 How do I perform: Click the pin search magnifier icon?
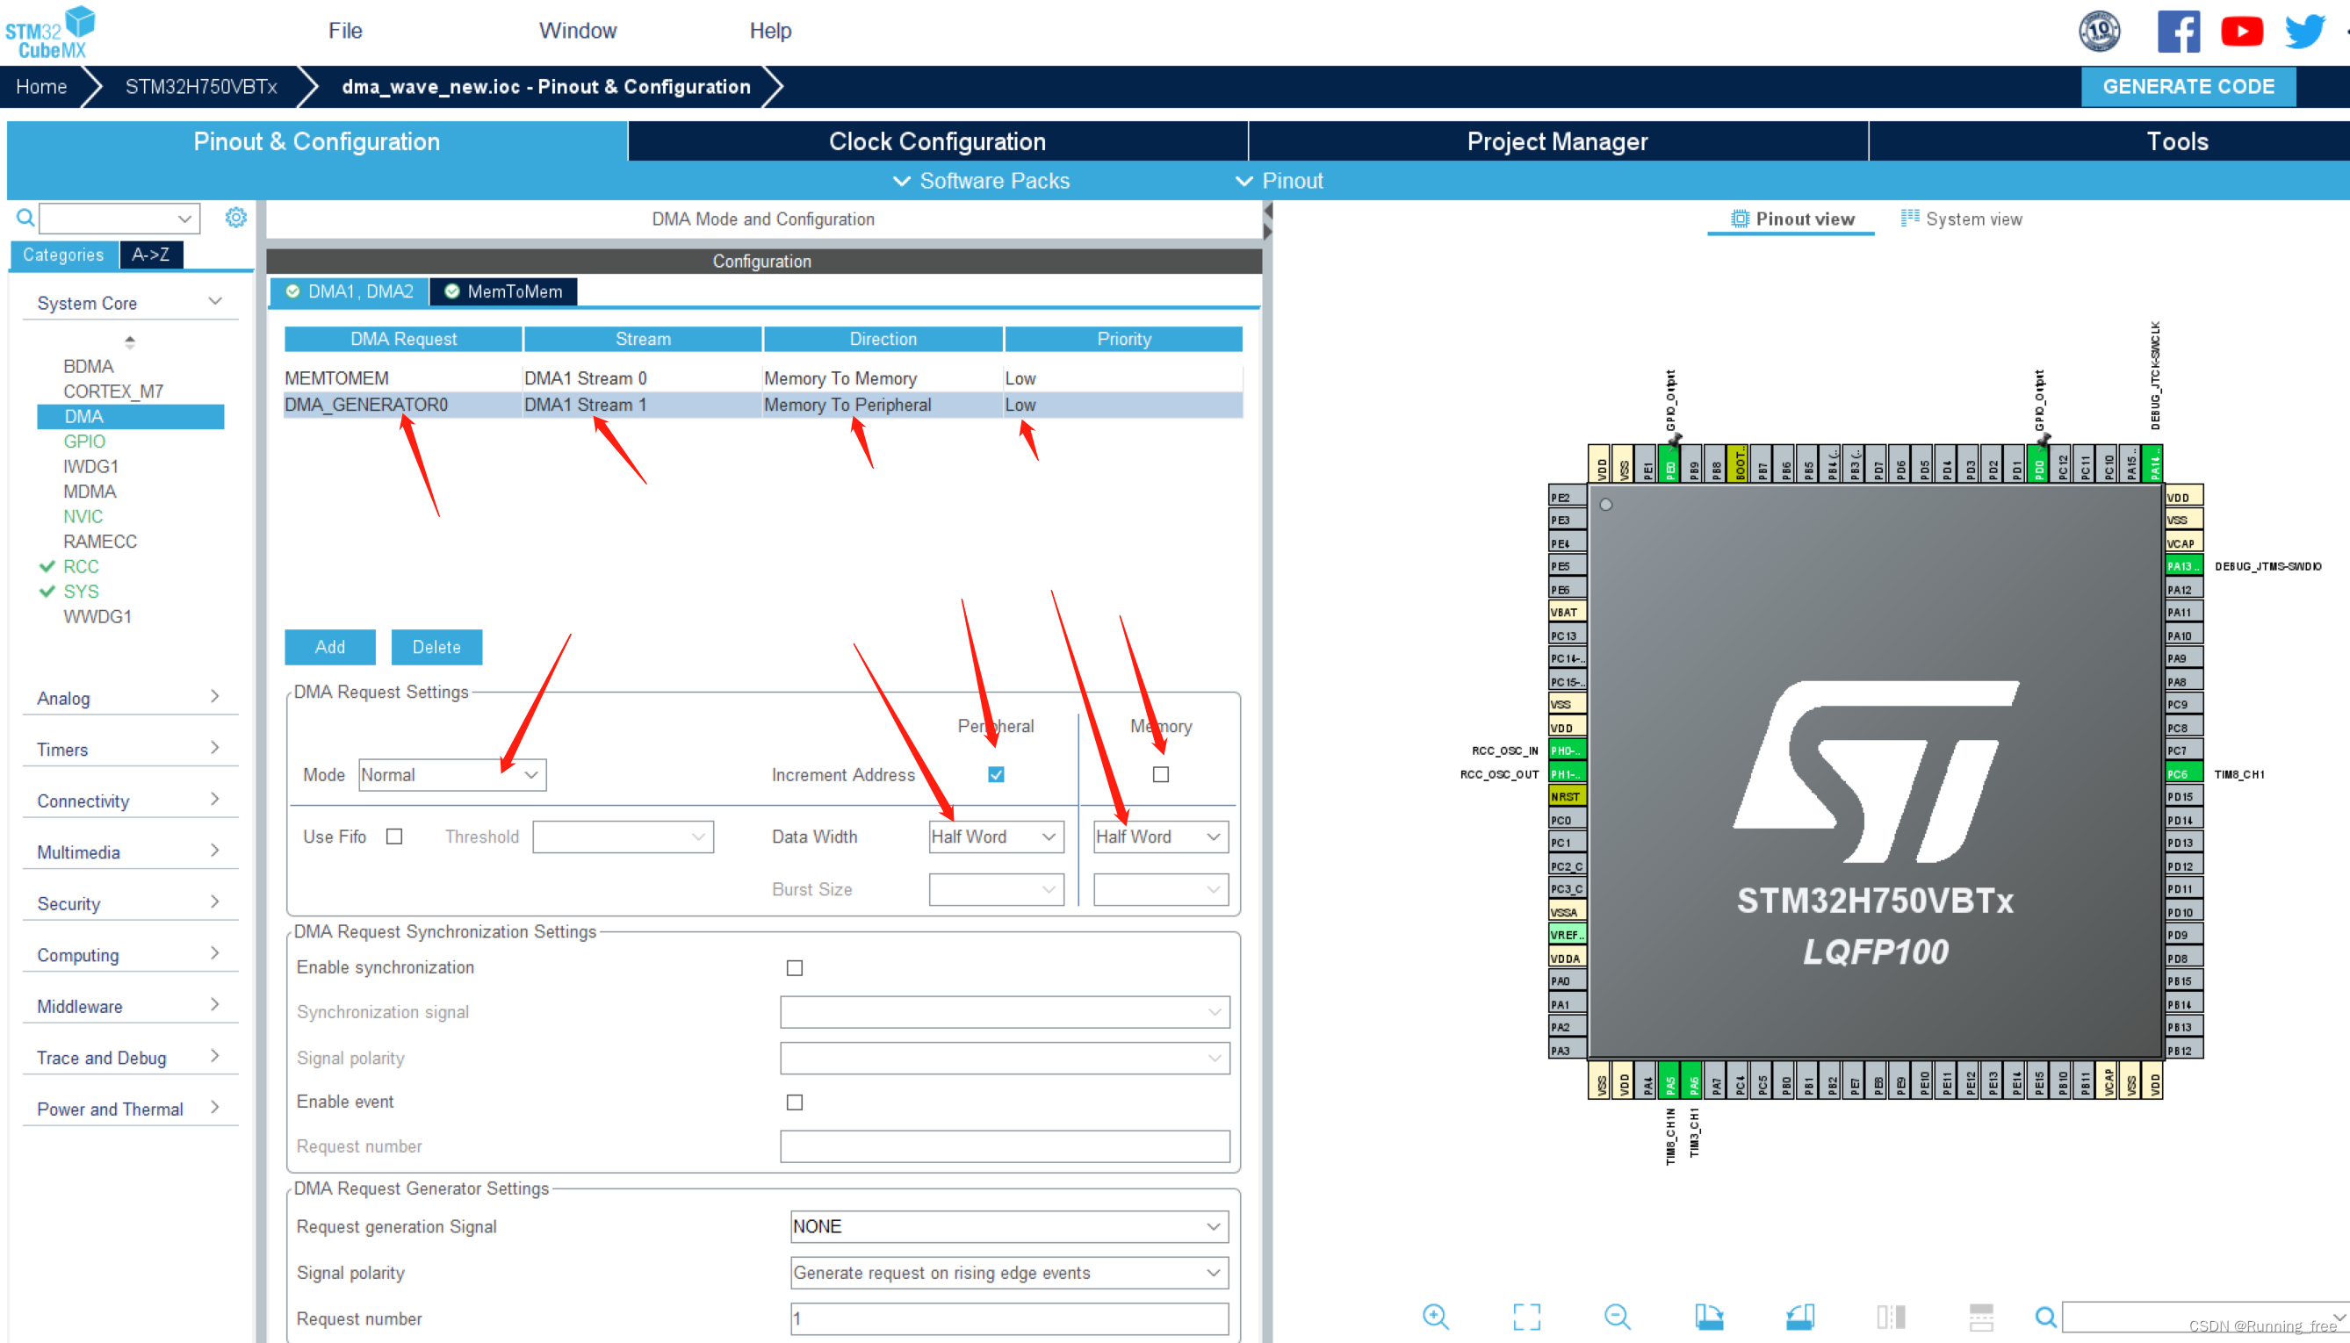click(2045, 1317)
